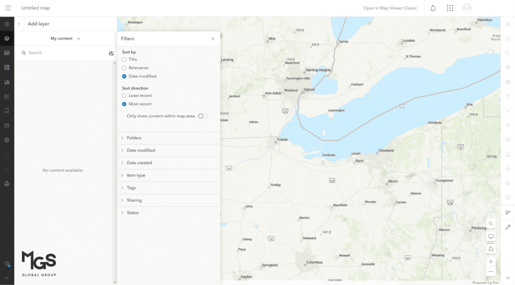Open Bookmarks from the left toolbar

coord(7,111)
